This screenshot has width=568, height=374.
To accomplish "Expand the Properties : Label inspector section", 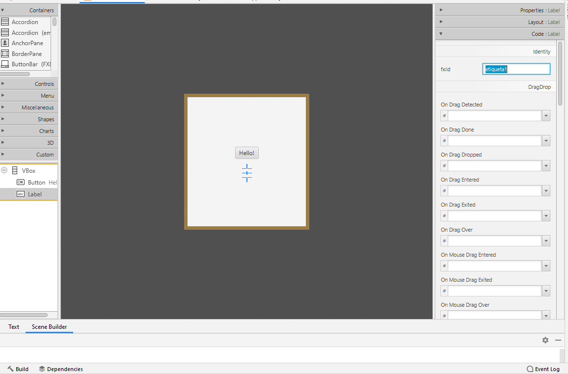I will pyautogui.click(x=500, y=10).
